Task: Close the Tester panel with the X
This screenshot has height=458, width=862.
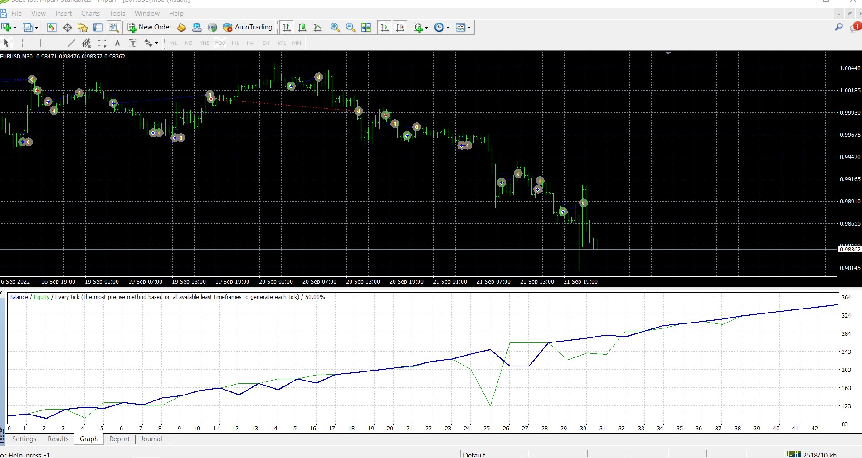Action: tap(2, 294)
